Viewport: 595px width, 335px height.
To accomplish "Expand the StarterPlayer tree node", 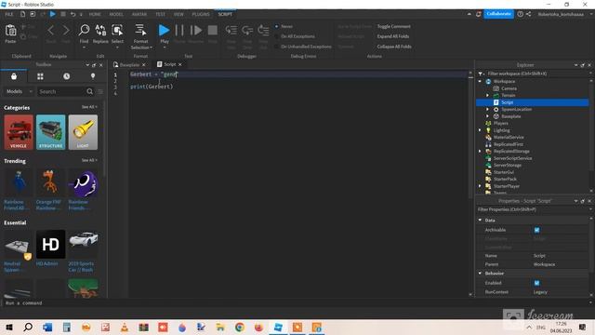I will pyautogui.click(x=480, y=186).
